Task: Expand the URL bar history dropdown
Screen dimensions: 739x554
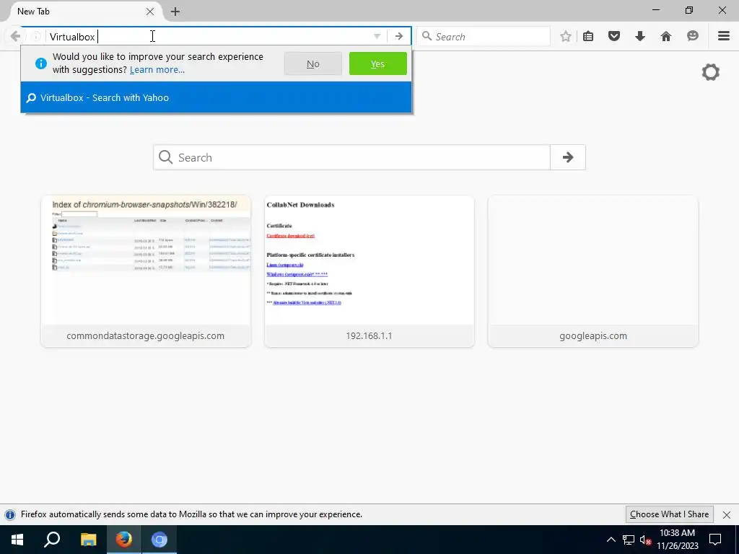Action: [x=377, y=36]
